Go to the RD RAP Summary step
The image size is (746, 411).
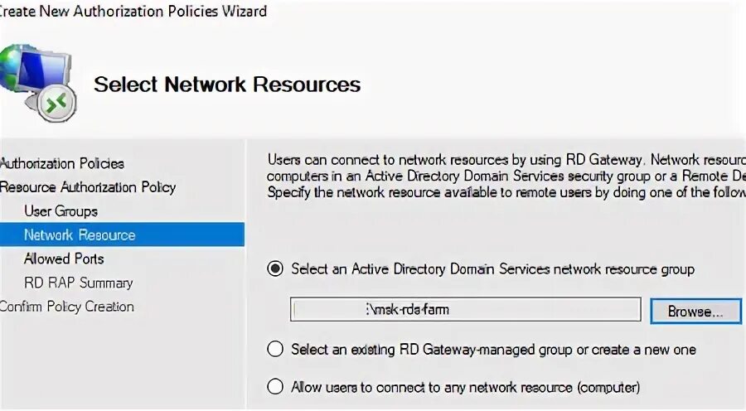tap(78, 283)
